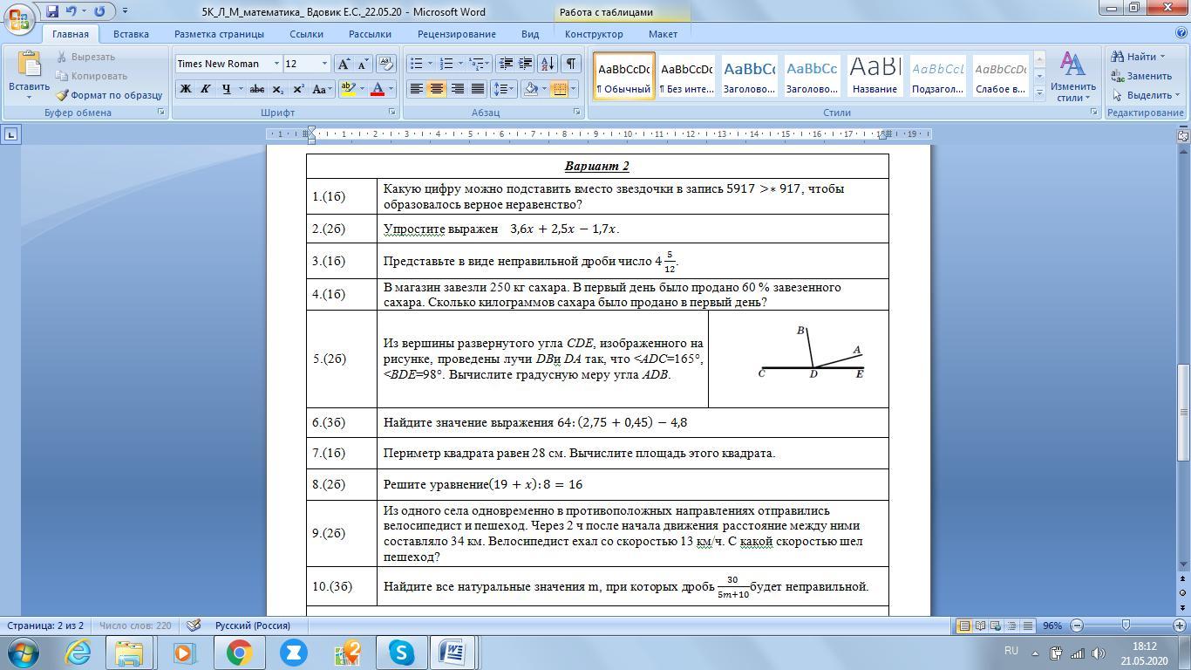Screen dimensions: 1191x670
Task: Click the Borders icon
Action: [x=560, y=89]
